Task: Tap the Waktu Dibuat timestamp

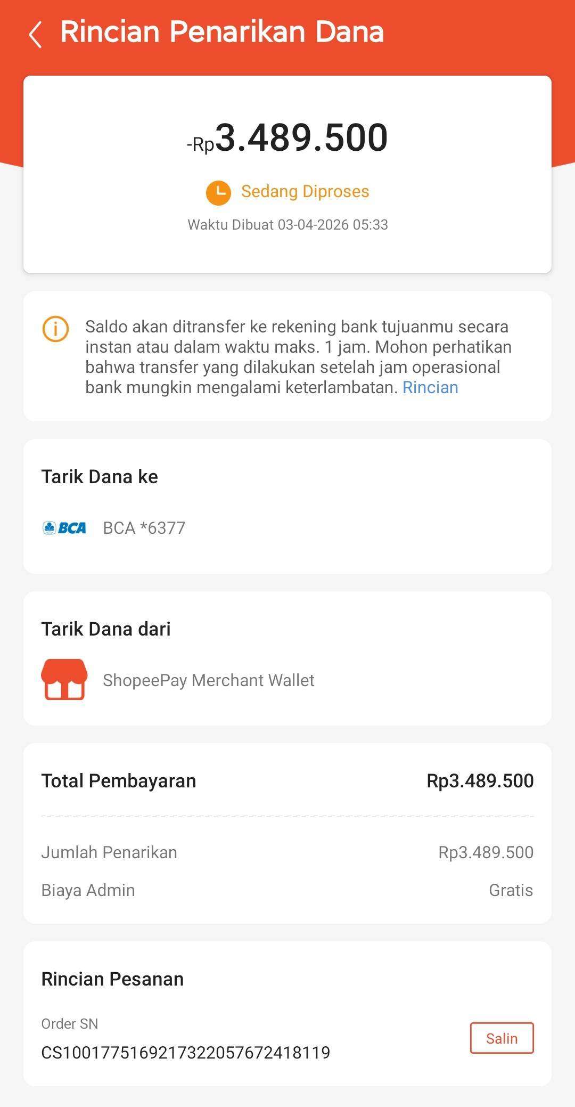Action: 287,225
